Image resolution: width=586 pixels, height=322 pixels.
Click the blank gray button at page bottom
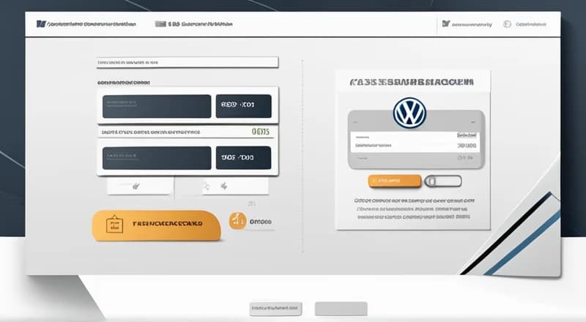[x=341, y=309]
